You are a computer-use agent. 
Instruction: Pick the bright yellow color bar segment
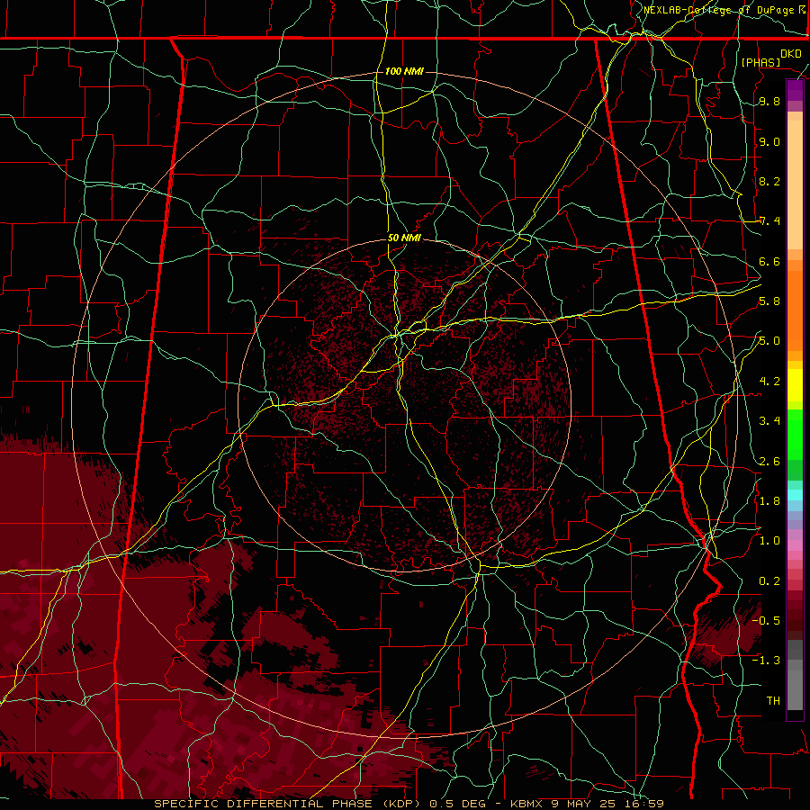(795, 385)
